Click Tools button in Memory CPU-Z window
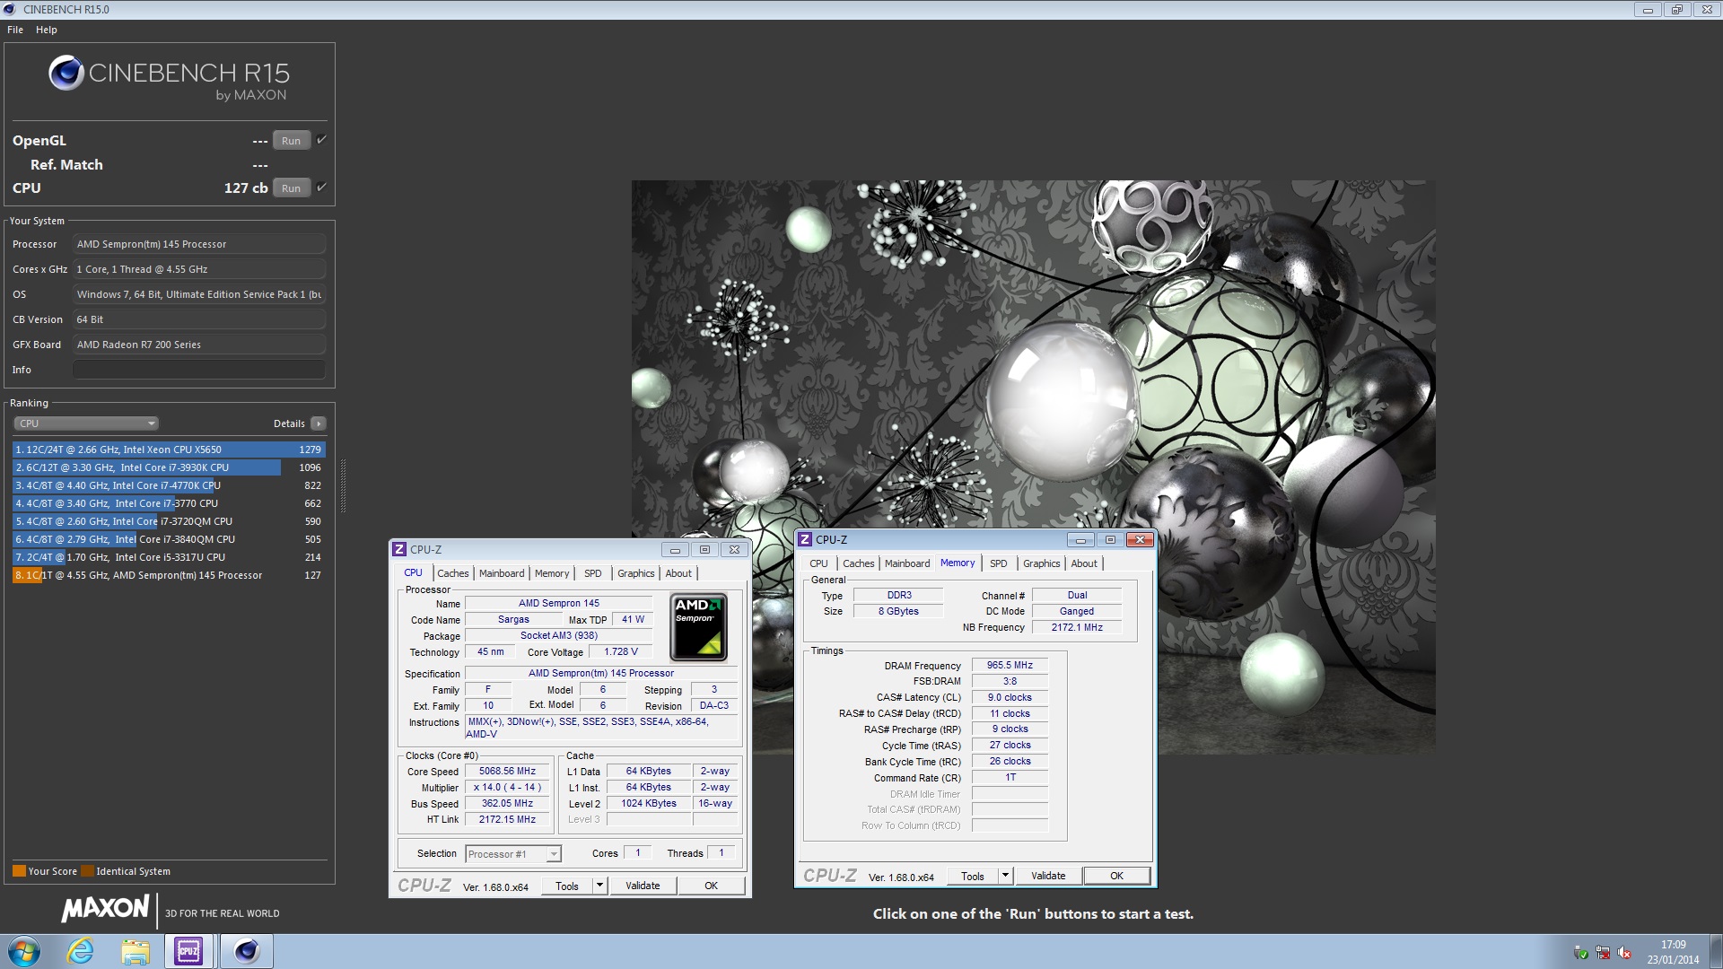Screen dimensions: 1723x969 point(973,876)
